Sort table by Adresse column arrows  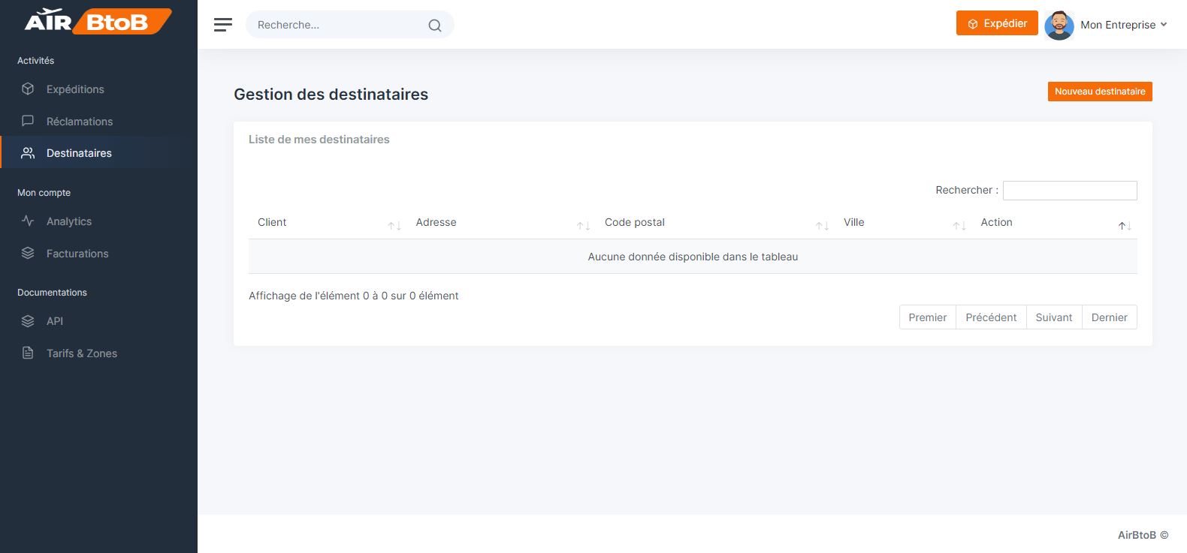pos(583,226)
